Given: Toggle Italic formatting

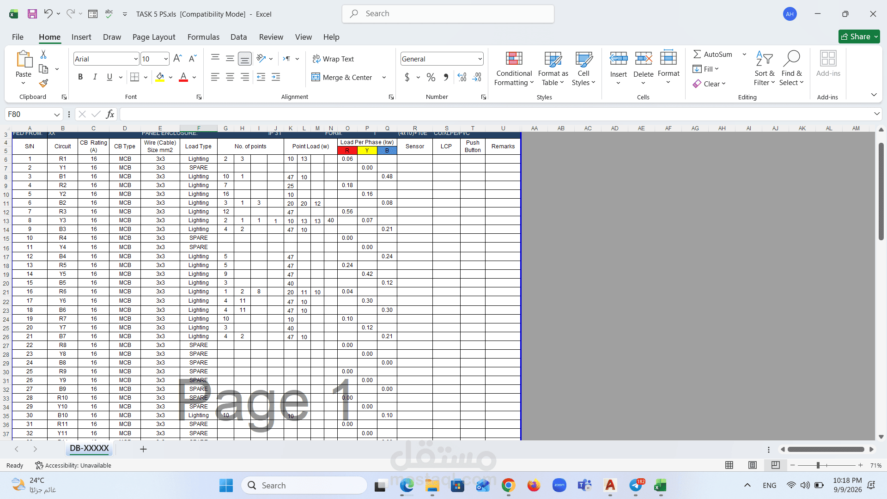Looking at the screenshot, I should pos(95,77).
